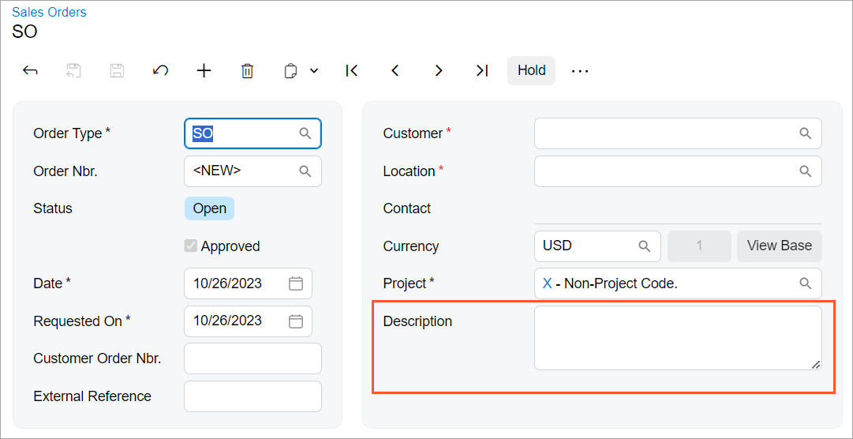Click the clipboard copy-paste icon
The height and width of the screenshot is (439, 853).
point(290,71)
